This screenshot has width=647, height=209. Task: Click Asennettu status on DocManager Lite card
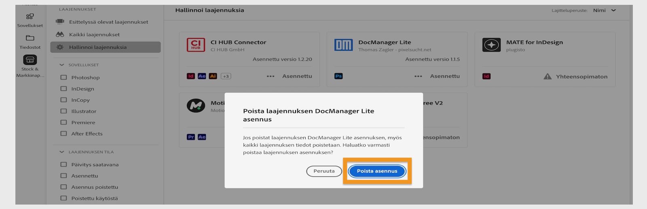pyautogui.click(x=445, y=76)
